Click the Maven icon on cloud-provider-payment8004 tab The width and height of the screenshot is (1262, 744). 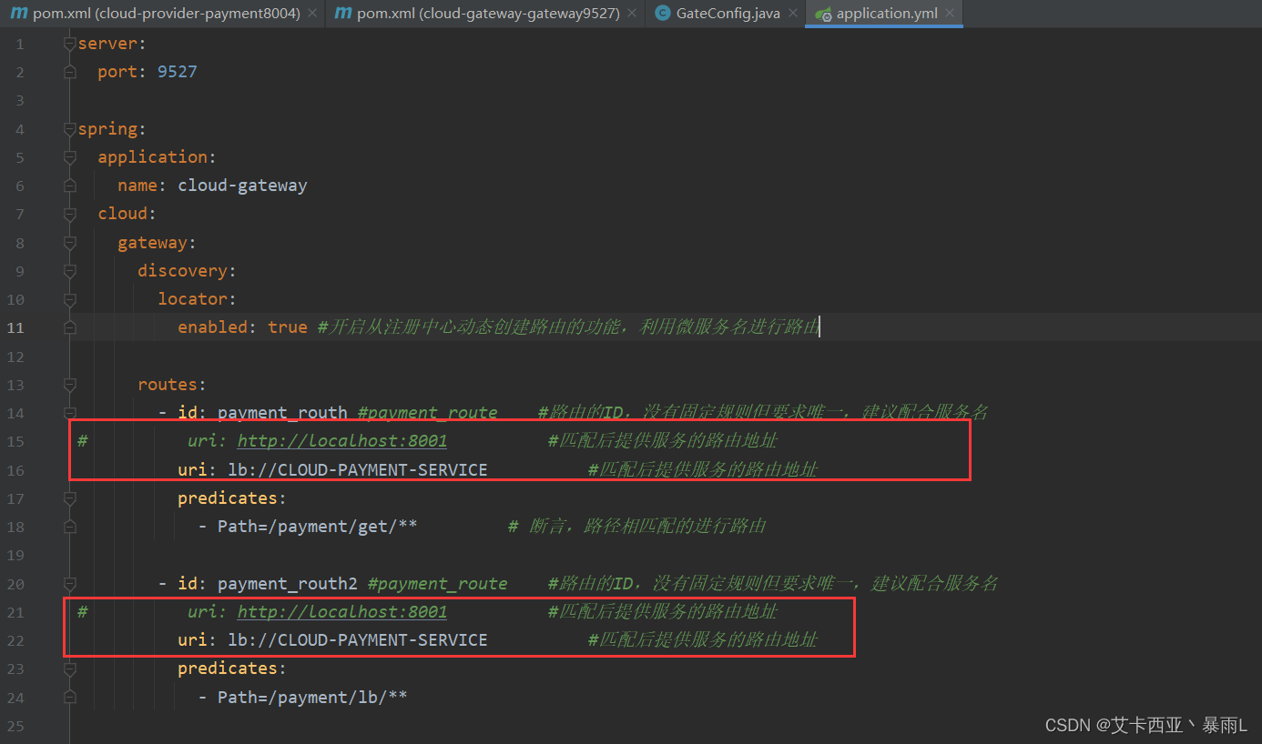pos(18,14)
